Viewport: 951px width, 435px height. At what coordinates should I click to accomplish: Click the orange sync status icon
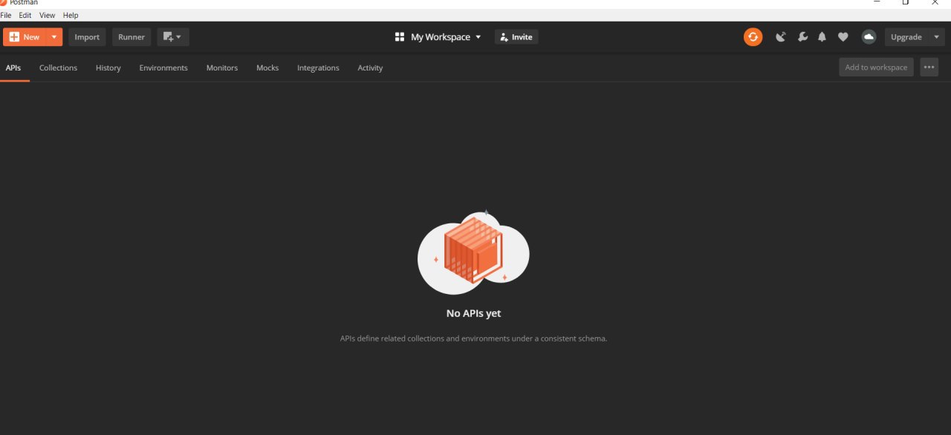coord(753,37)
